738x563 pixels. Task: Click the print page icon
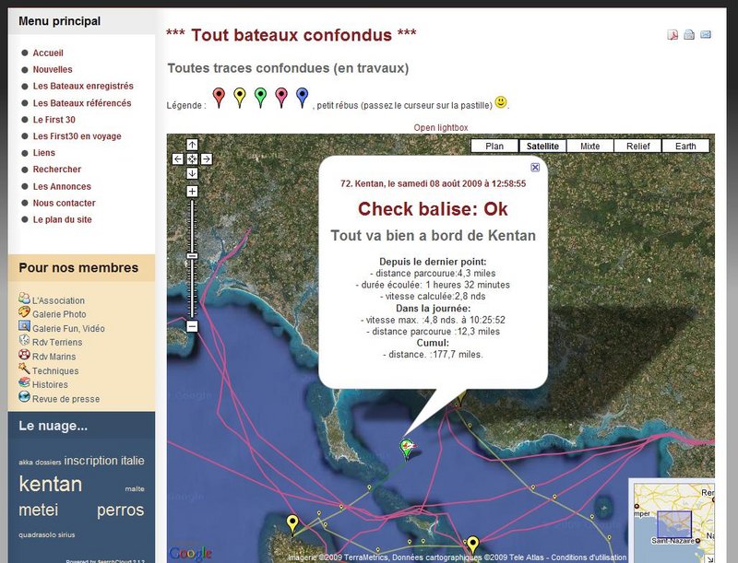point(689,35)
